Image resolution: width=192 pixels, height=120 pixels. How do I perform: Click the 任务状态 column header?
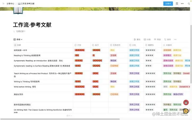pyautogui.click(x=118, y=45)
